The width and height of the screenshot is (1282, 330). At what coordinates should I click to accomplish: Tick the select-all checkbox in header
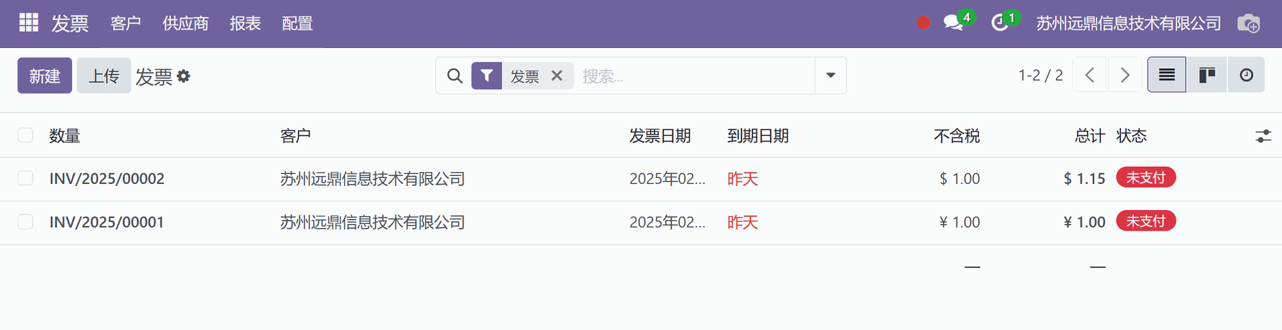click(x=25, y=135)
